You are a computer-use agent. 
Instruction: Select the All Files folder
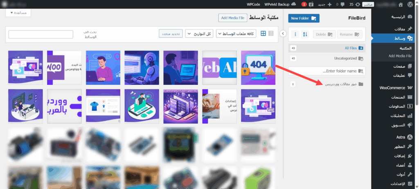pyautogui.click(x=327, y=48)
